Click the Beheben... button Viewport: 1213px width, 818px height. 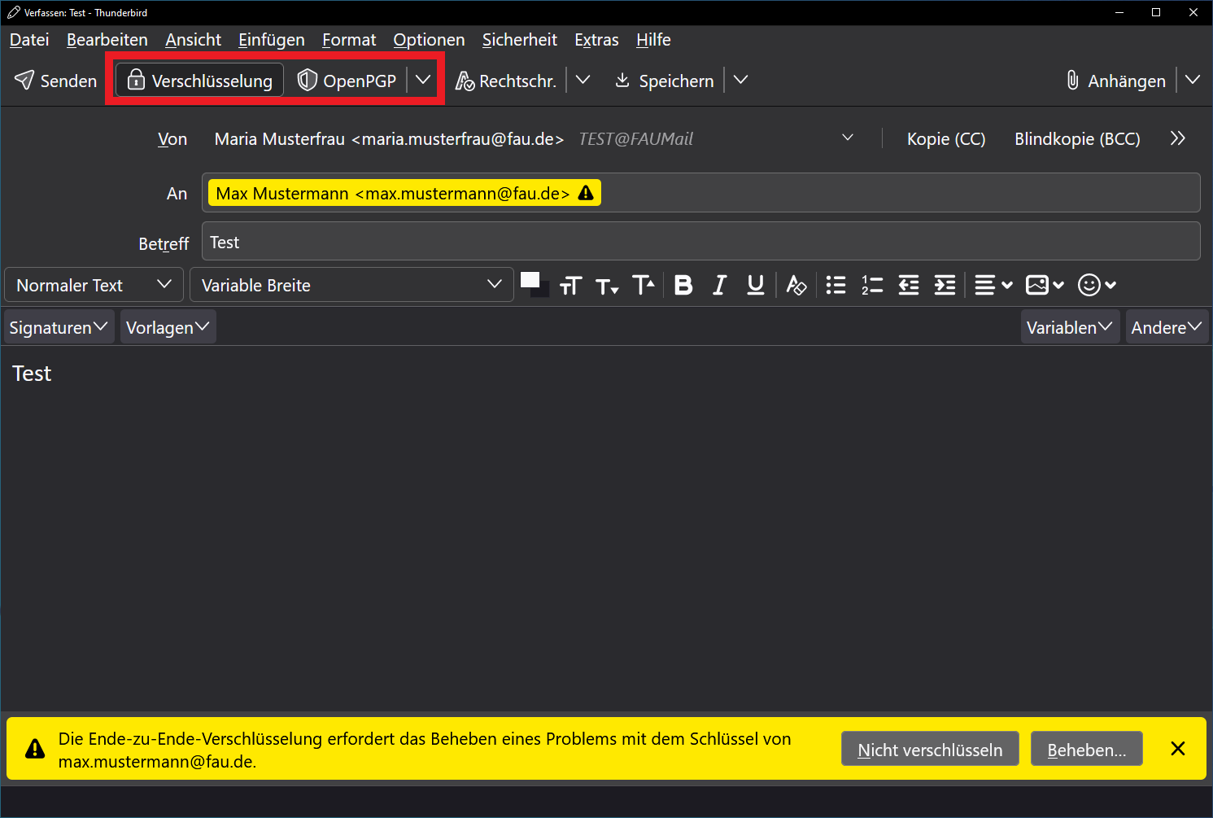coord(1086,750)
